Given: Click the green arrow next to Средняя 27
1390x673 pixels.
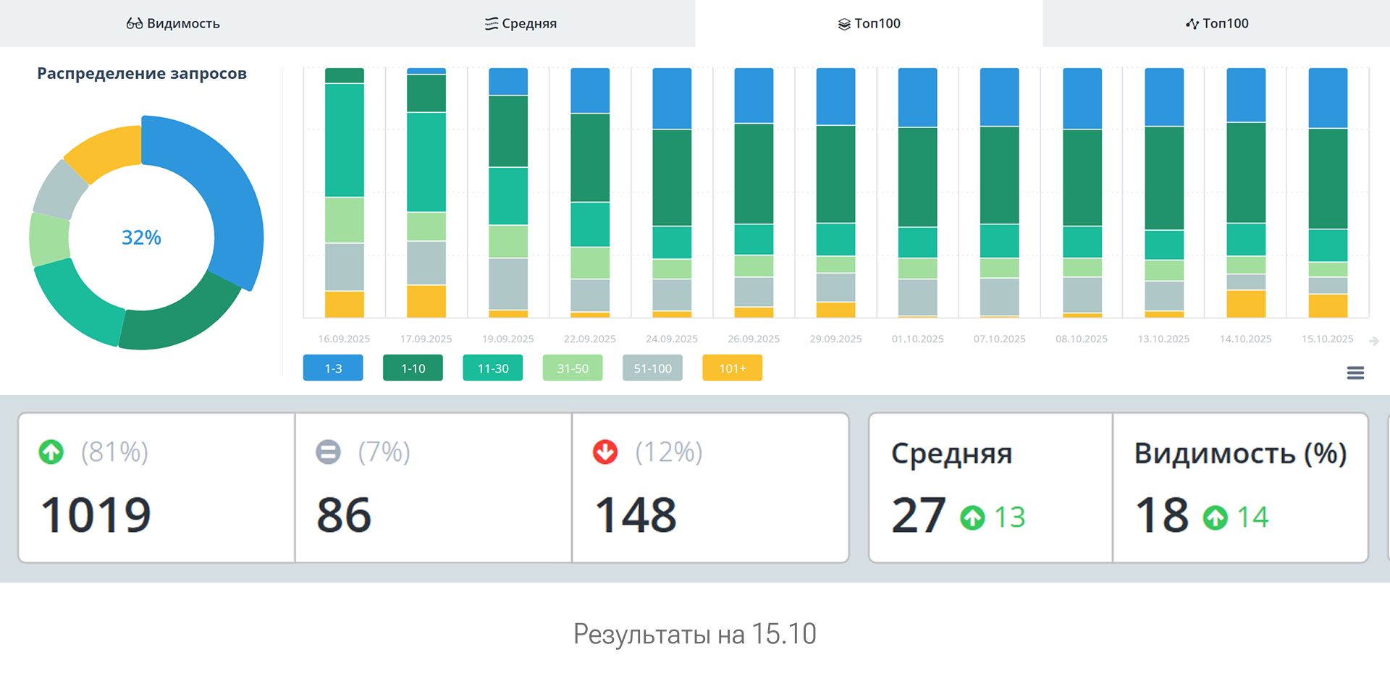Looking at the screenshot, I should point(972,517).
